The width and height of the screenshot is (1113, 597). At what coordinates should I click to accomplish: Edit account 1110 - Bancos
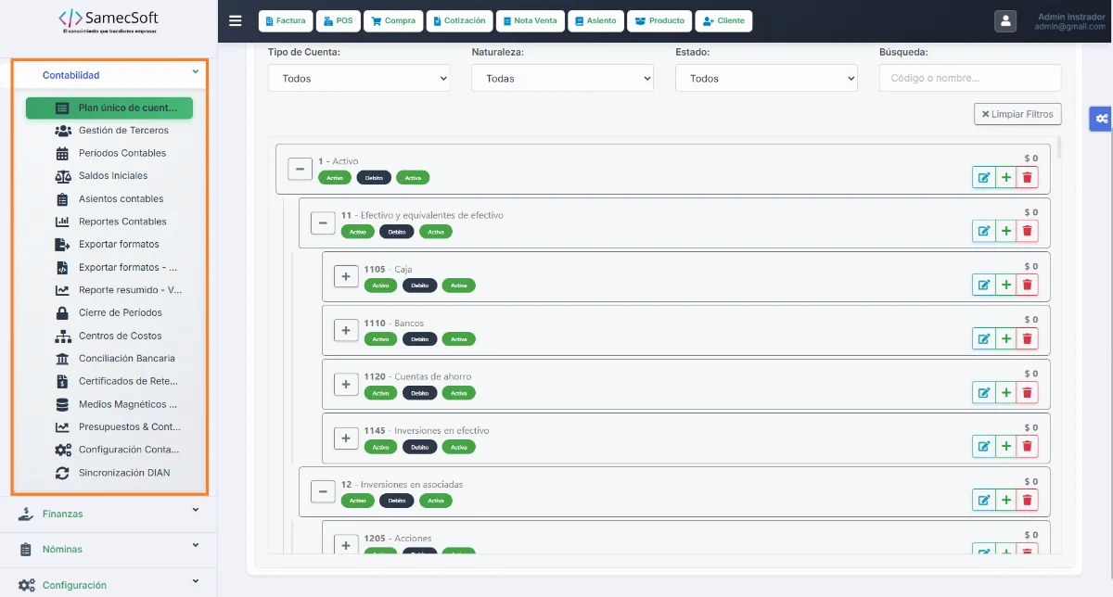983,338
